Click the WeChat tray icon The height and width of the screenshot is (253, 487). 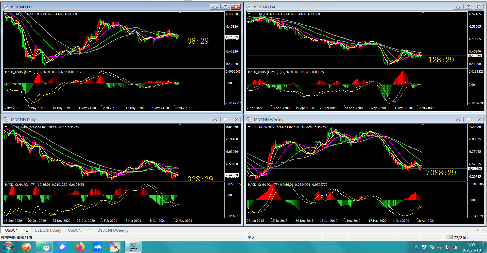(x=432, y=247)
